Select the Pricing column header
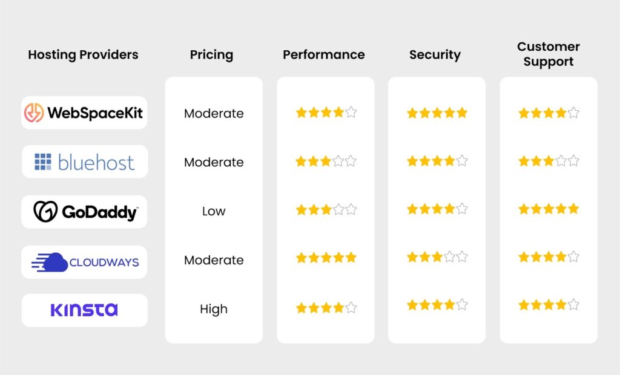 (x=211, y=54)
